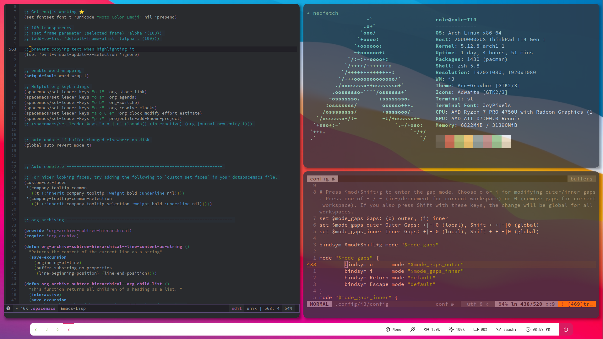Click the Memory: 6822MiB / 31390MiB line

pyautogui.click(x=476, y=125)
